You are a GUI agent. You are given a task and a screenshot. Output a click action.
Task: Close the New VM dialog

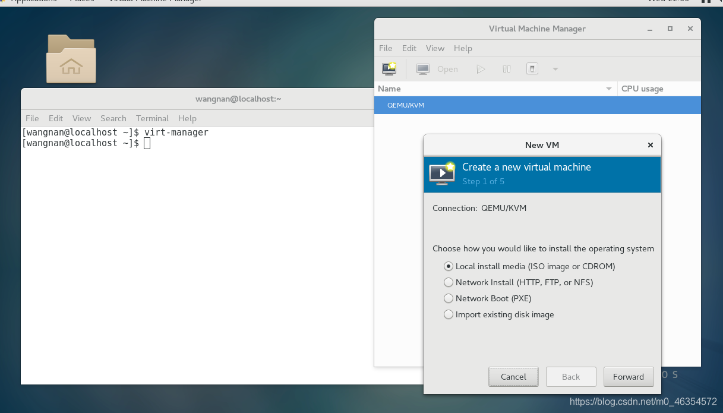tap(651, 145)
